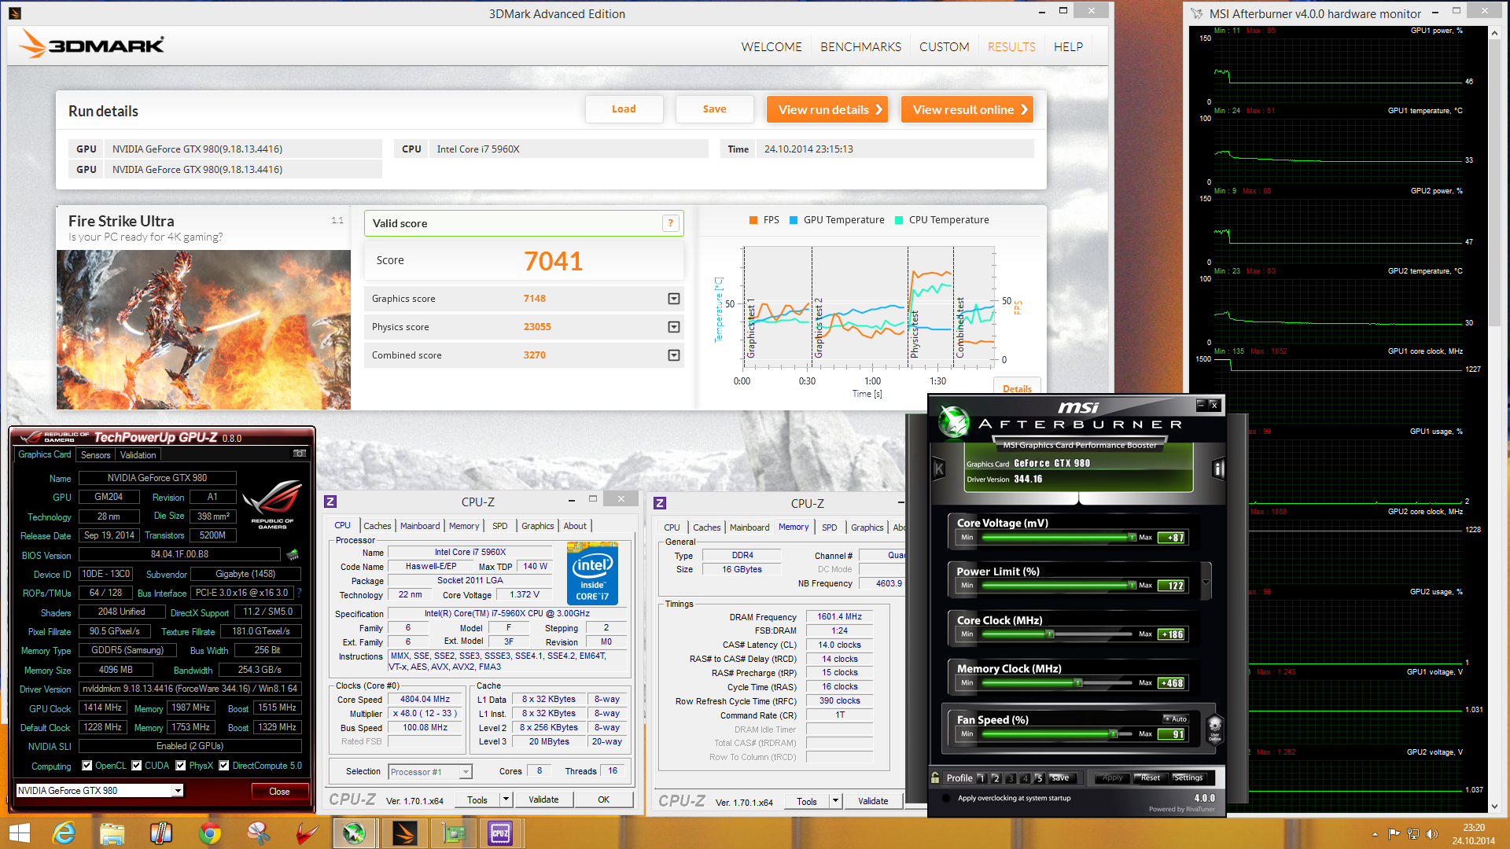The width and height of the screenshot is (1510, 849).
Task: Toggle the DirectCompute 5.0 checkbox
Action: click(224, 766)
